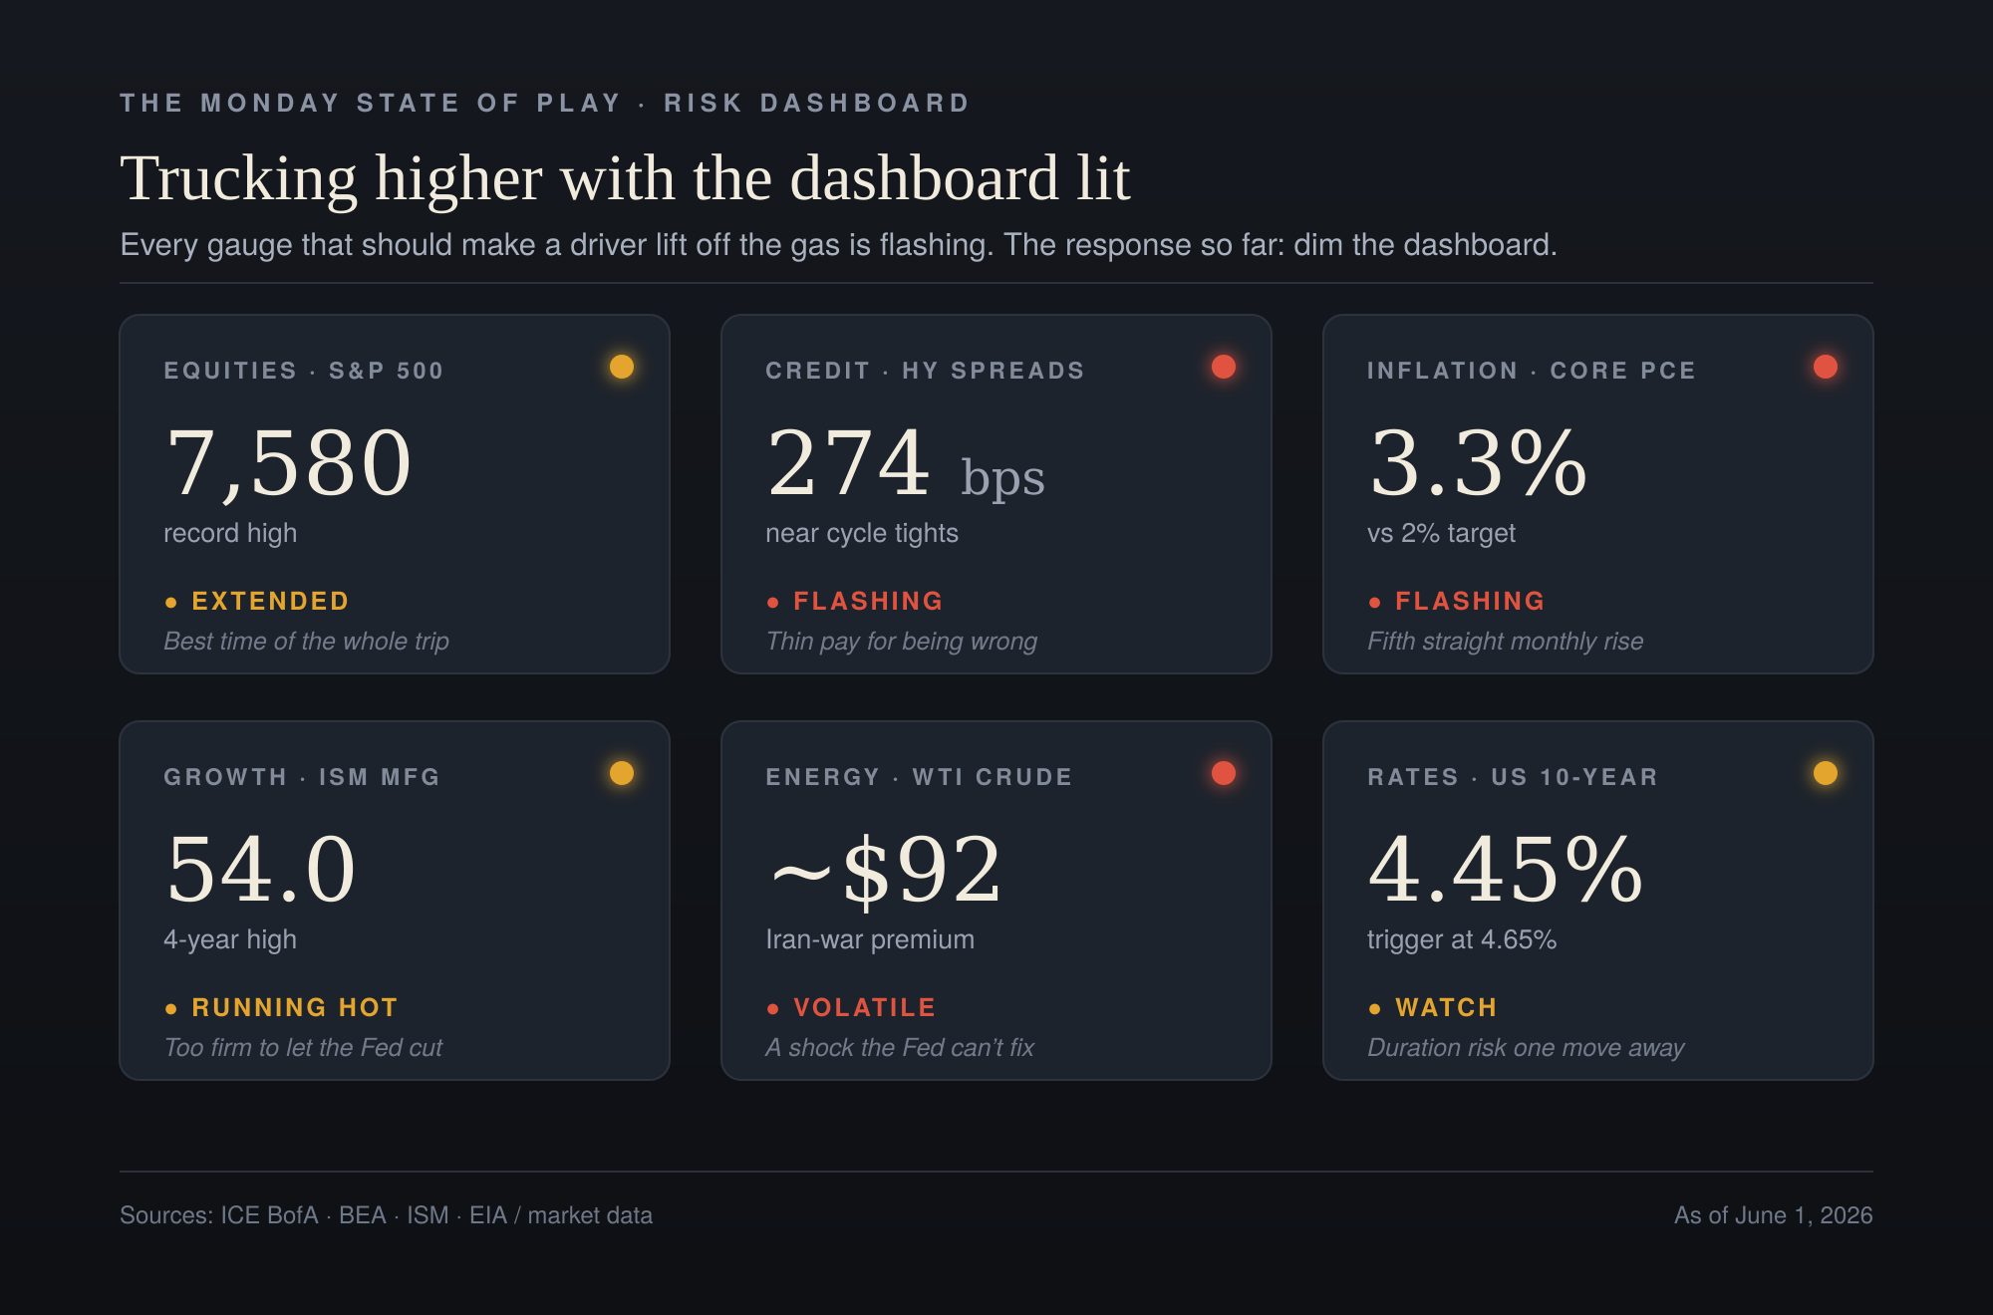
Task: Click the amber indicator dot on Growth card
Action: click(x=622, y=773)
